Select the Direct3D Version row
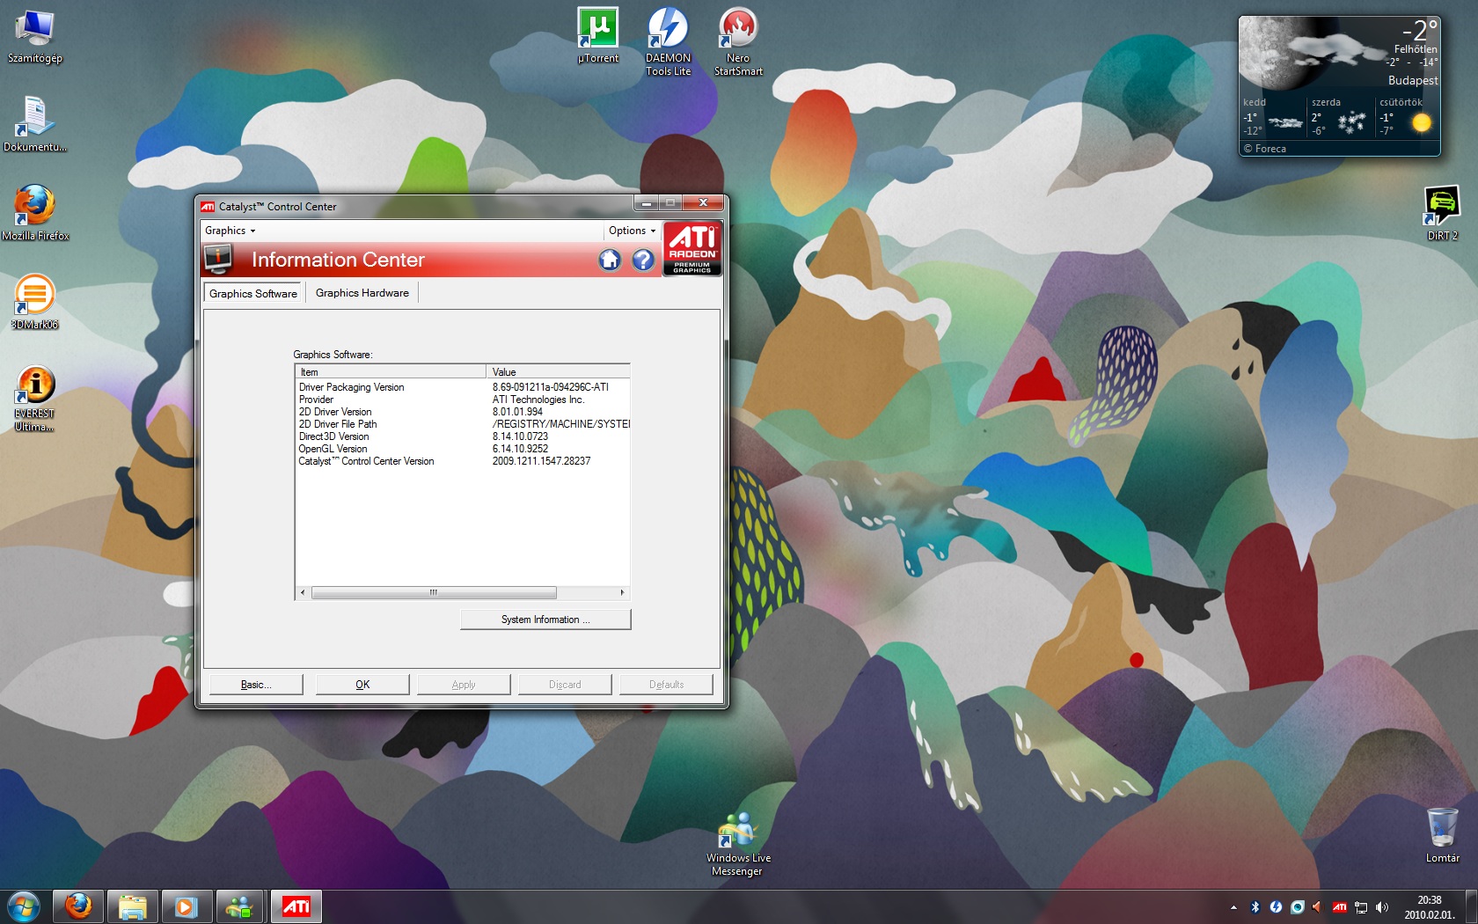 coord(463,436)
